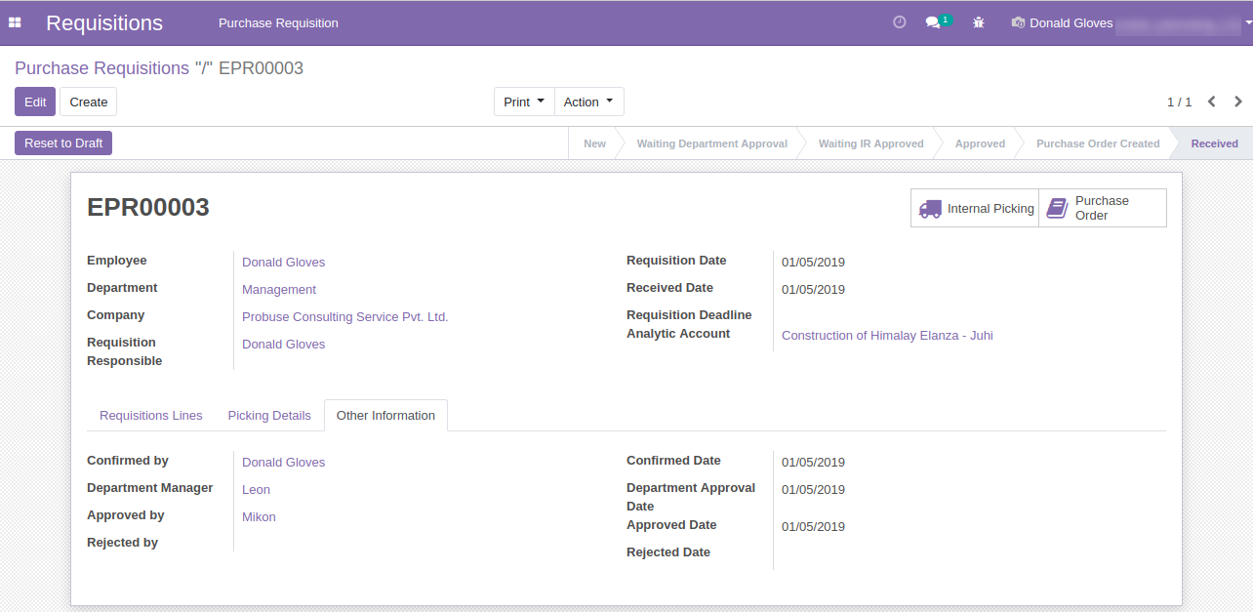The image size is (1253, 612).
Task: Expand the Action dropdown
Action: (589, 102)
